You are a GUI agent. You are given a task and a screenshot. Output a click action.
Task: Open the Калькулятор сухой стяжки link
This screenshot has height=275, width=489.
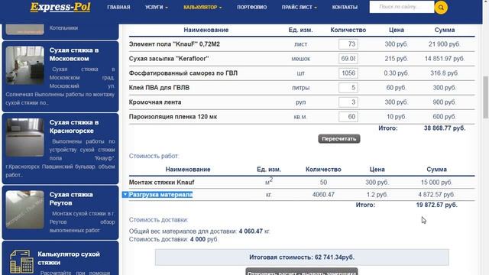point(69,258)
